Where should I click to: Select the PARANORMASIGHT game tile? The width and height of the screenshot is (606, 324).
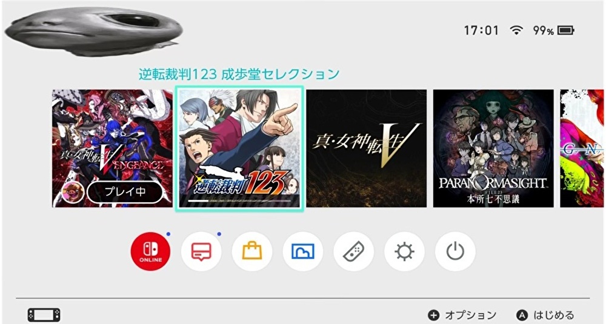point(493,148)
